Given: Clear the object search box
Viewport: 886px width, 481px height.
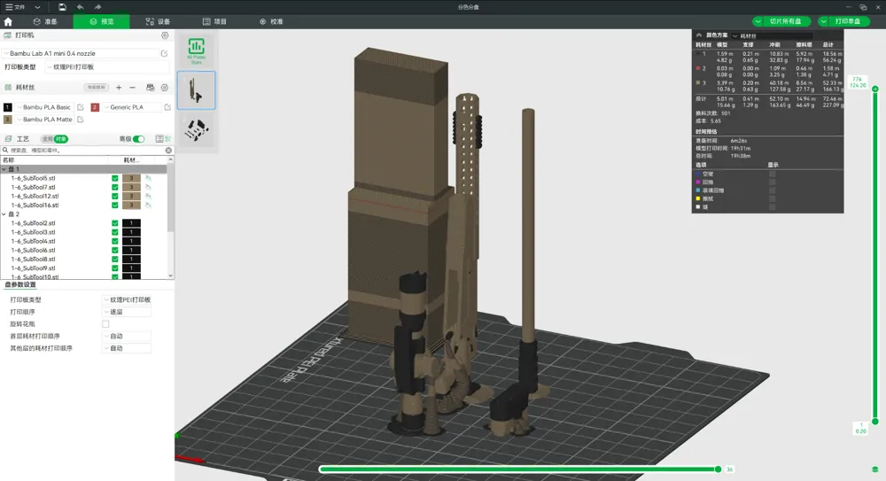Looking at the screenshot, I should pos(168,151).
